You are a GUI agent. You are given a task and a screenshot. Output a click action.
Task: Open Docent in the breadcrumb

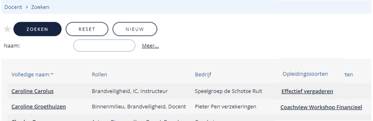coord(13,7)
